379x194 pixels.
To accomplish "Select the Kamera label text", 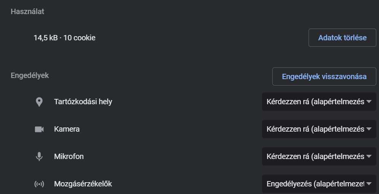I will [x=67, y=129].
